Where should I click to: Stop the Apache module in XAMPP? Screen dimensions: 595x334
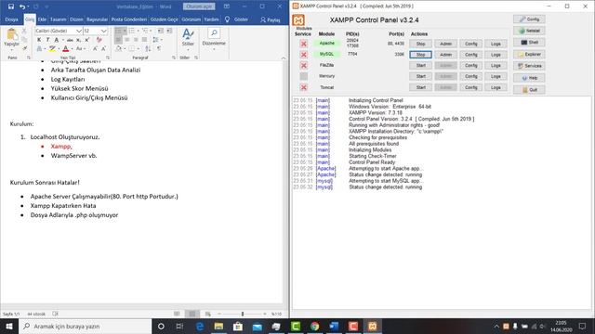[420, 44]
